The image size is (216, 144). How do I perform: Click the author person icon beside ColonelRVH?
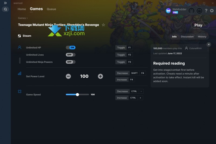click(x=186, y=48)
